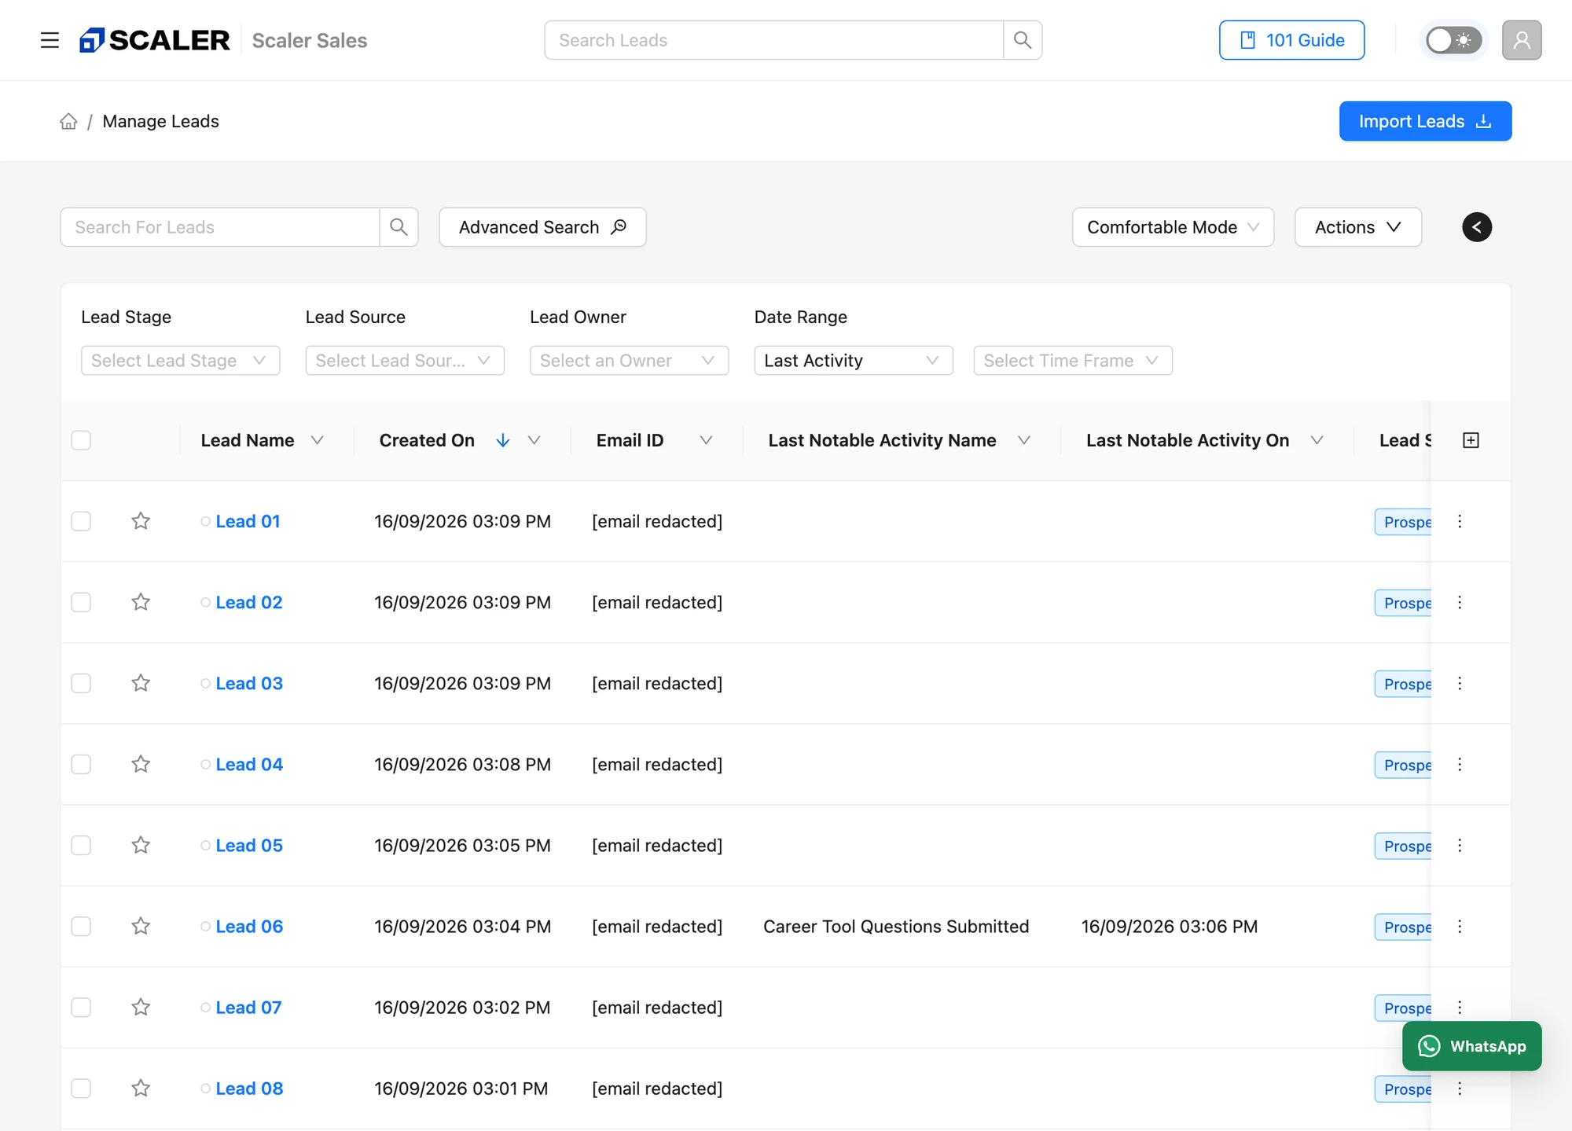Viewport: 1572px width, 1131px height.
Task: Open the Comfortable Mode dropdown
Action: (1173, 227)
